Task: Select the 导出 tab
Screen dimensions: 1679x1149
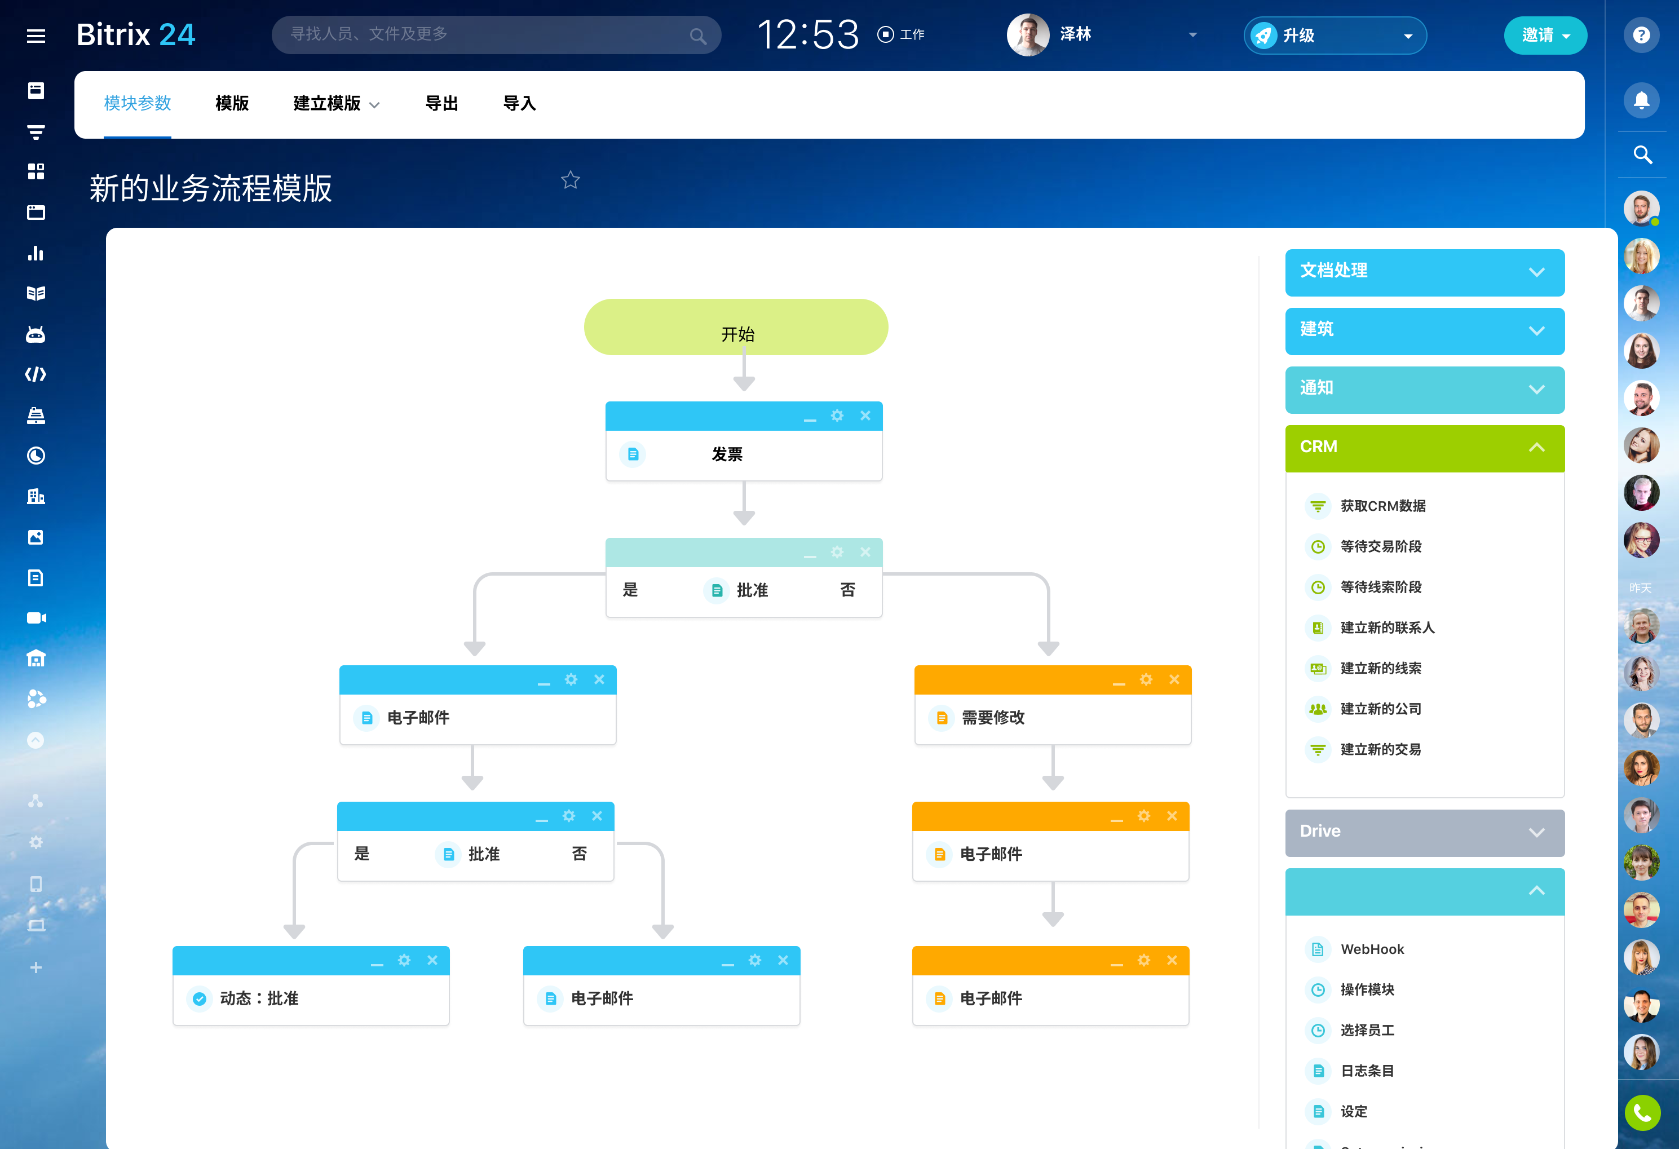Action: pyautogui.click(x=441, y=103)
